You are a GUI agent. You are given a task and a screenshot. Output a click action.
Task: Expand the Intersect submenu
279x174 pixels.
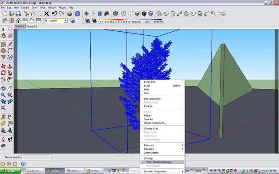pos(162,145)
